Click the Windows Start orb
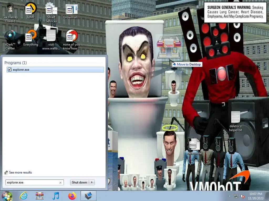Viewport: 269px width, 201px height. [x=7, y=196]
